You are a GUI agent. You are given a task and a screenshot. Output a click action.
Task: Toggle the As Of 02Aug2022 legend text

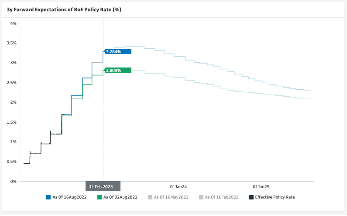pyautogui.click(x=120, y=197)
